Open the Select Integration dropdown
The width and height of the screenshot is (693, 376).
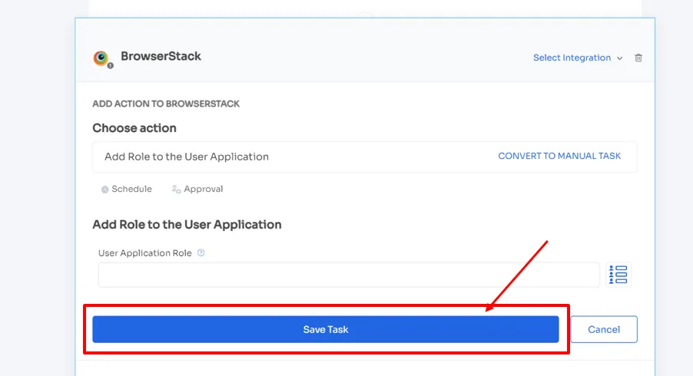pos(578,58)
